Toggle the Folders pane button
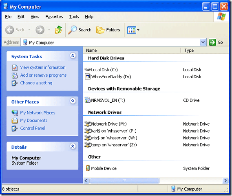 [108, 30]
